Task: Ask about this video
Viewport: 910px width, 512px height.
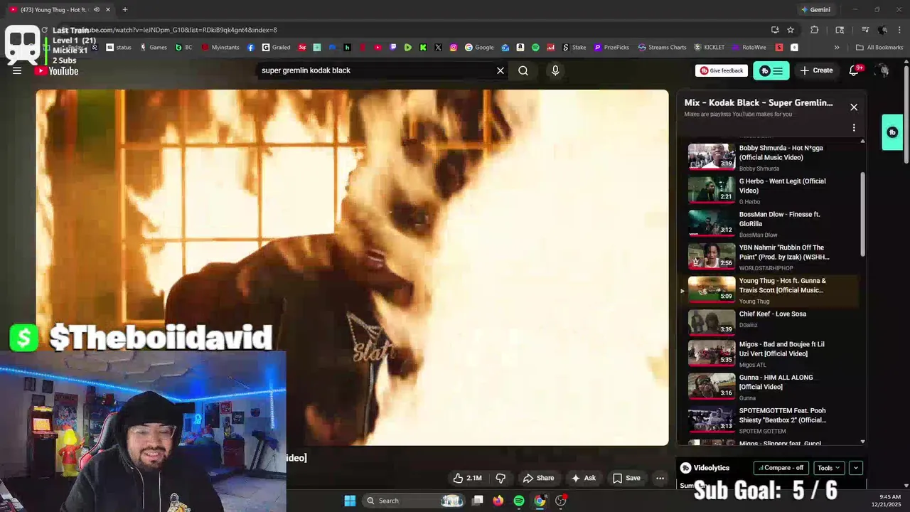Action: pyautogui.click(x=584, y=478)
